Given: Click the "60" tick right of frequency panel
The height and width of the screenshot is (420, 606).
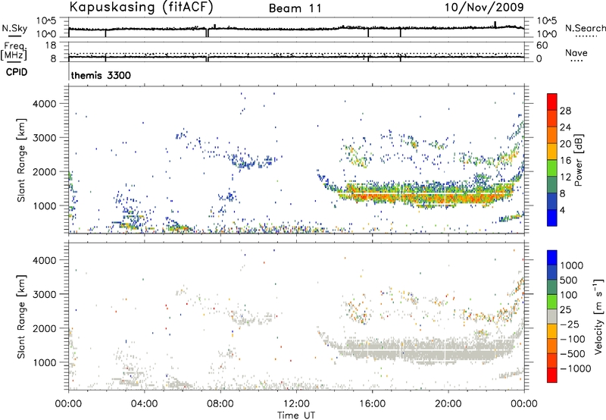Looking at the screenshot, I should tap(542, 45).
